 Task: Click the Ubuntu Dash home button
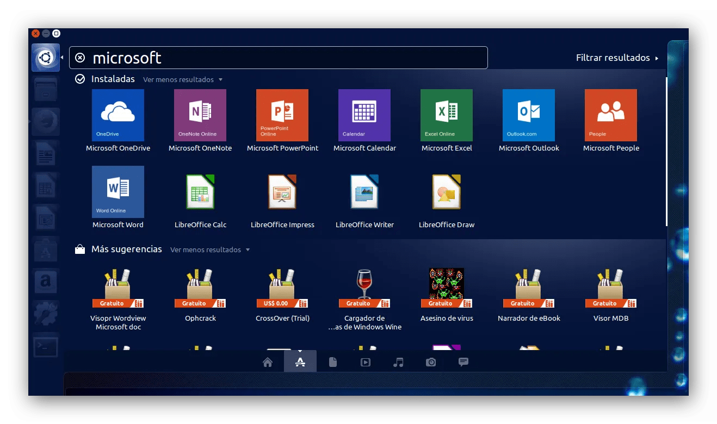pos(46,58)
